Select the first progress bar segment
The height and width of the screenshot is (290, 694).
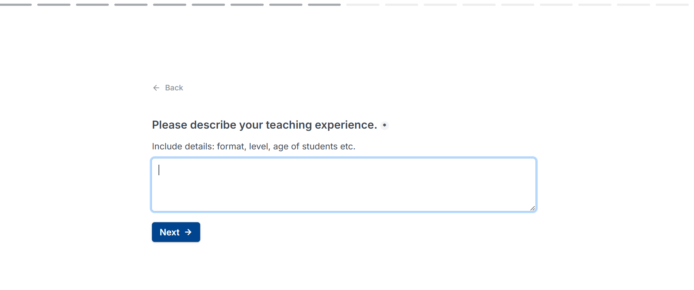pyautogui.click(x=15, y=5)
